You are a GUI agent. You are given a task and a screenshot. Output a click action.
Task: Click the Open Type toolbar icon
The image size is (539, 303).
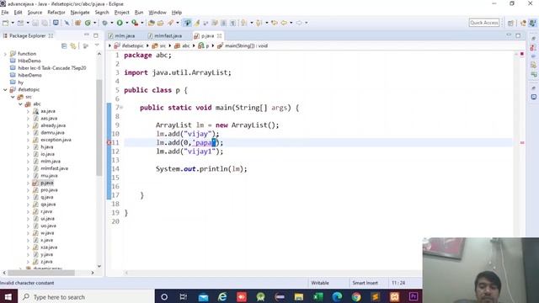coord(152,23)
